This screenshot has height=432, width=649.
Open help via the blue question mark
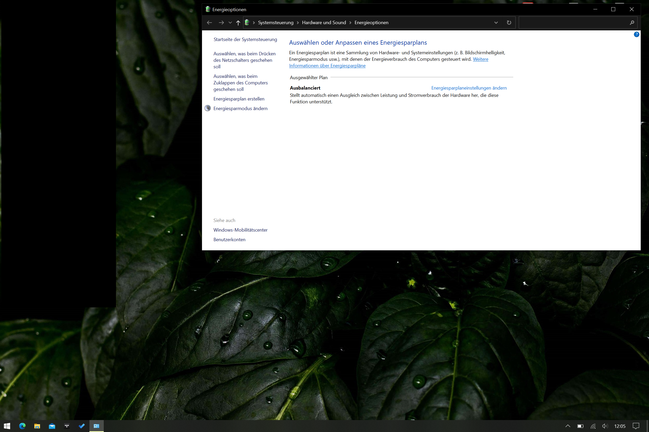coord(636,35)
